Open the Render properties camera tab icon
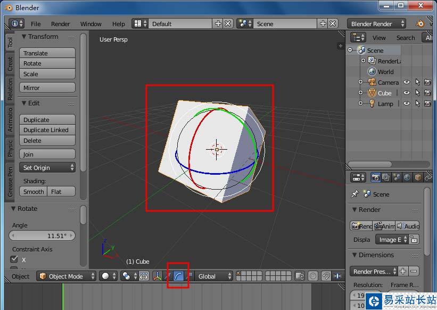Viewport: 437px width, 310px height. pos(375,177)
